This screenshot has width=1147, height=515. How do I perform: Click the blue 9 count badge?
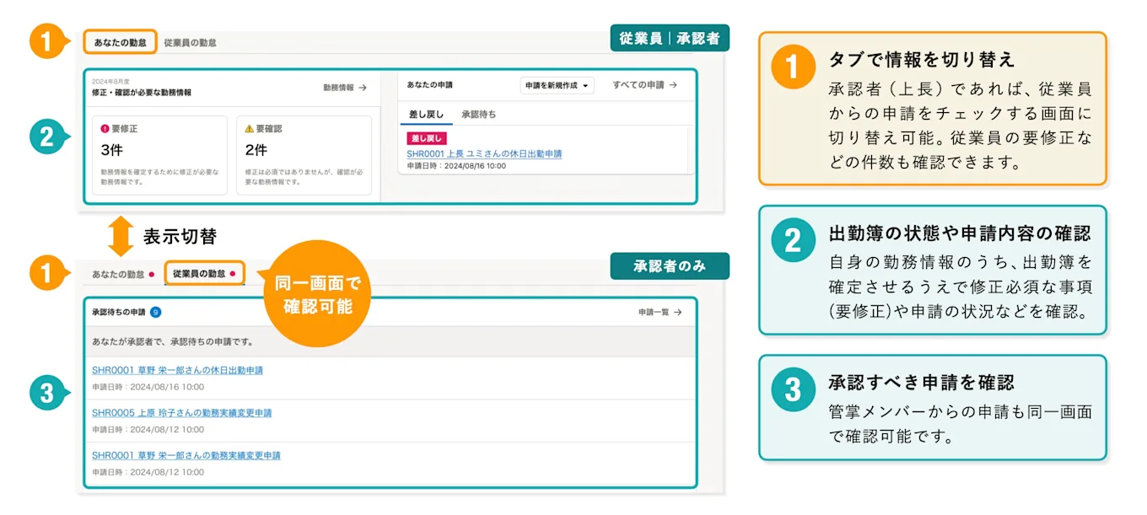156,312
